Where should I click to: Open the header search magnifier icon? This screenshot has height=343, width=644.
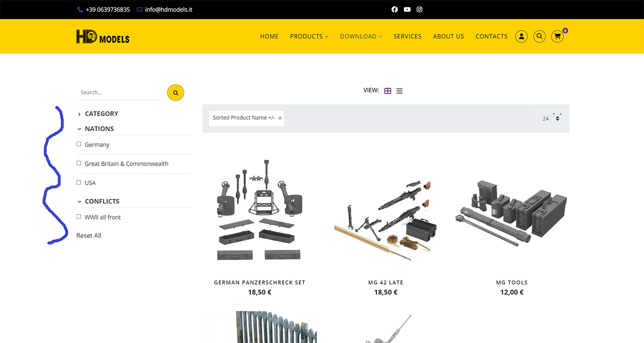click(539, 36)
